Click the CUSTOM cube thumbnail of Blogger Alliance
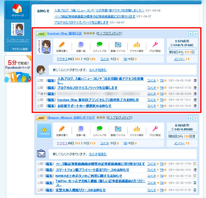The height and width of the screenshot is (198, 206). [44, 131]
